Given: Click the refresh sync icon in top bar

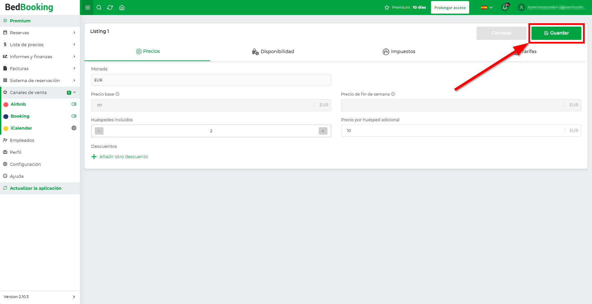Looking at the screenshot, I should 110,7.
